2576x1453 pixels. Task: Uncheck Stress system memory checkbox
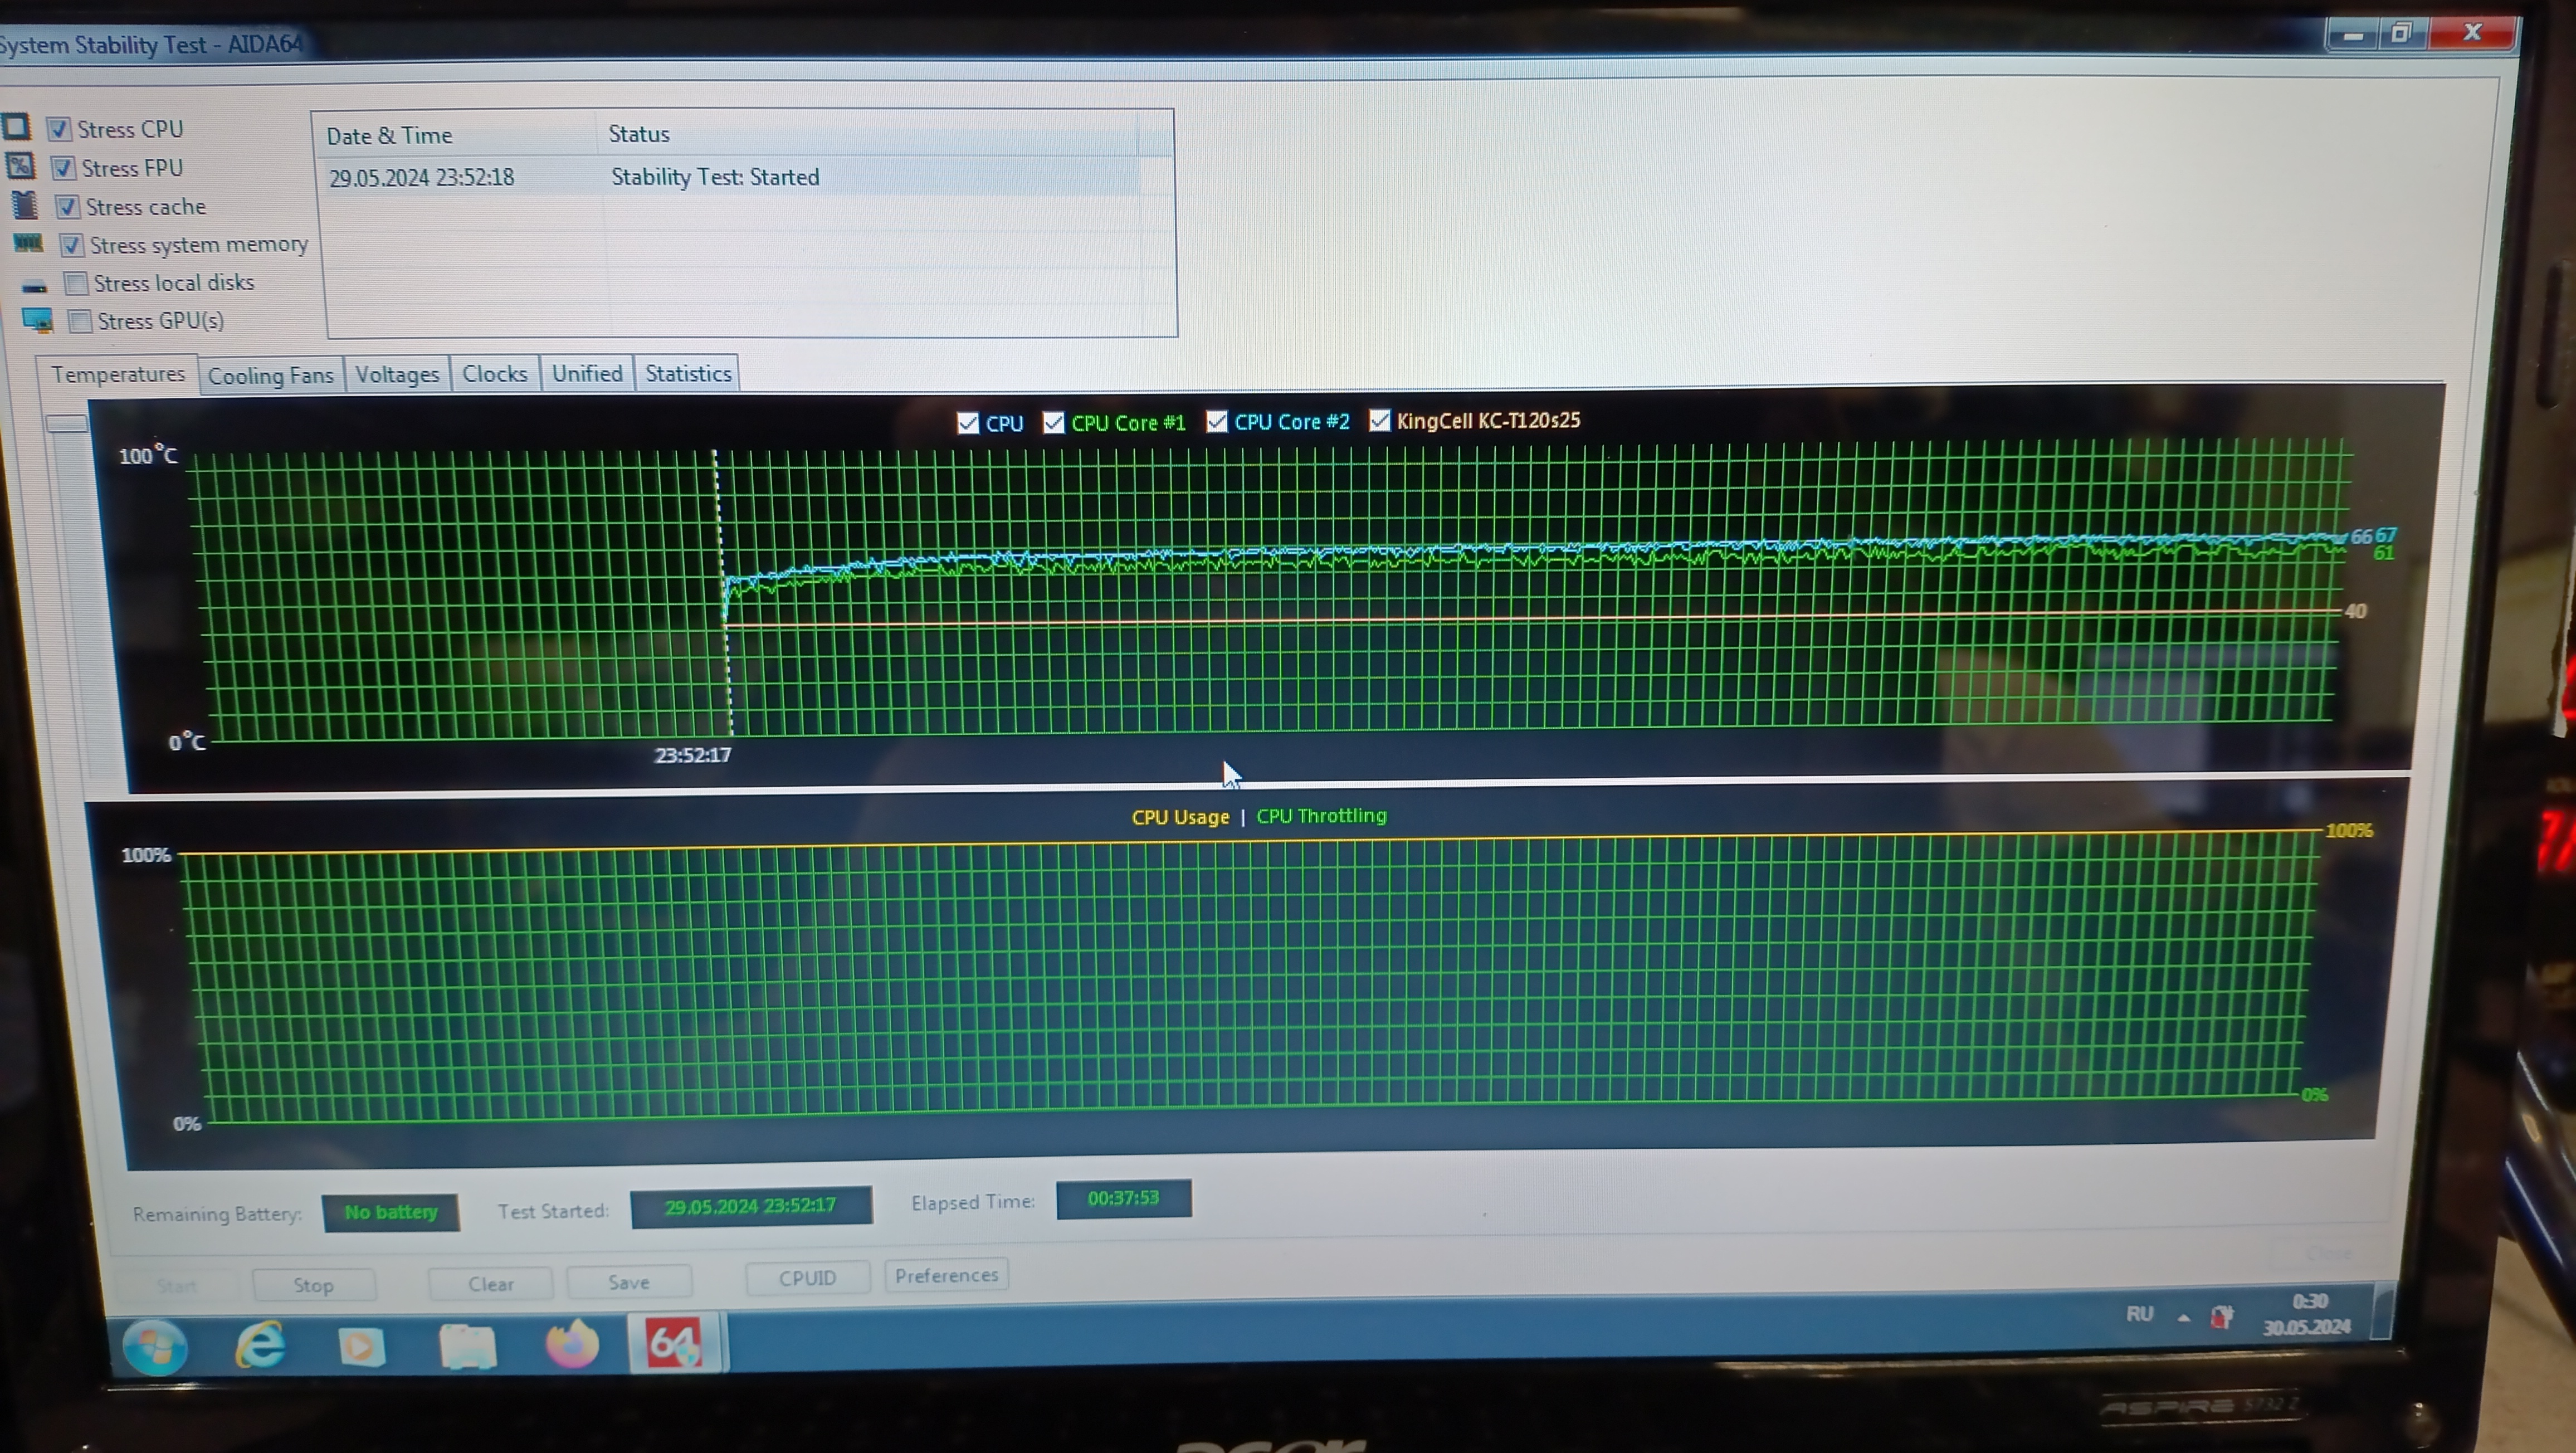(x=71, y=244)
